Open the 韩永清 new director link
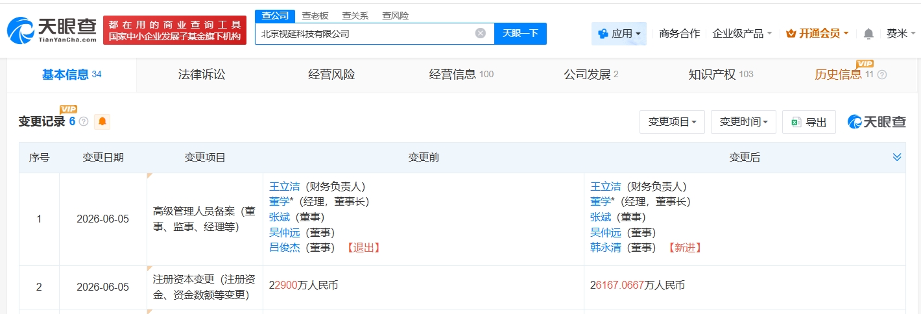Screen dimensions: 921x314 tap(605, 247)
